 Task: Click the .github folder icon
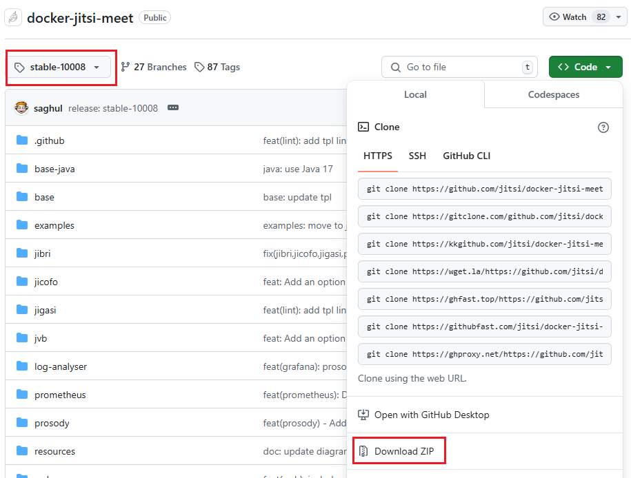(x=22, y=141)
